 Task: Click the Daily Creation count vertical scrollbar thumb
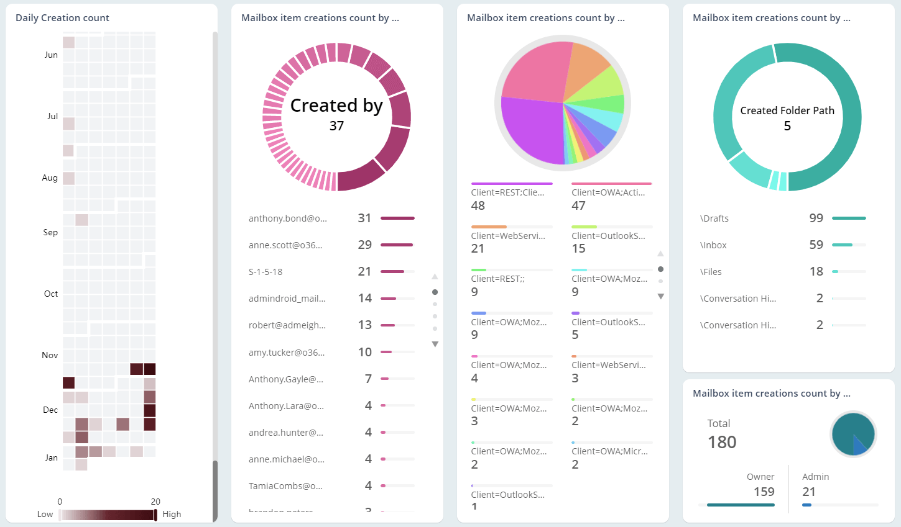[215, 489]
